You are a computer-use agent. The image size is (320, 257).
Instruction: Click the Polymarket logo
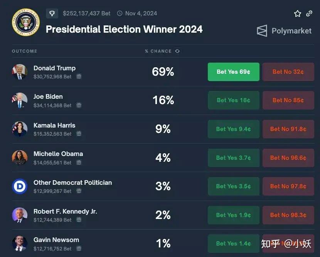coord(284,31)
